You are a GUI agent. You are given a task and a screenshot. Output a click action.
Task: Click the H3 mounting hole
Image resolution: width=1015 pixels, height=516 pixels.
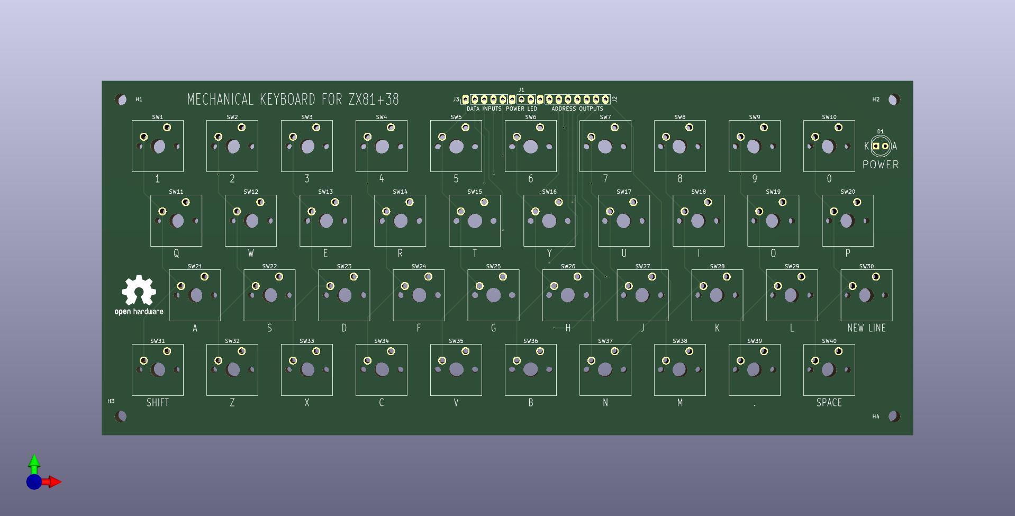tap(121, 416)
